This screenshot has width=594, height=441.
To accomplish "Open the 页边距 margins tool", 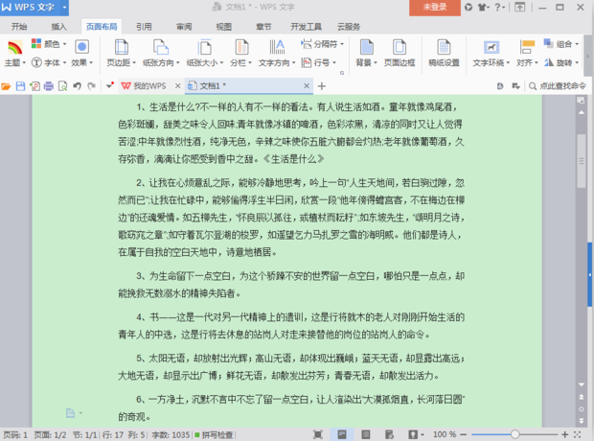I will (x=121, y=53).
